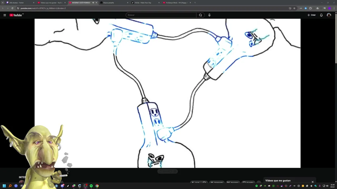
Task: Open the browser extensions puzzle icon
Action: [310, 8]
